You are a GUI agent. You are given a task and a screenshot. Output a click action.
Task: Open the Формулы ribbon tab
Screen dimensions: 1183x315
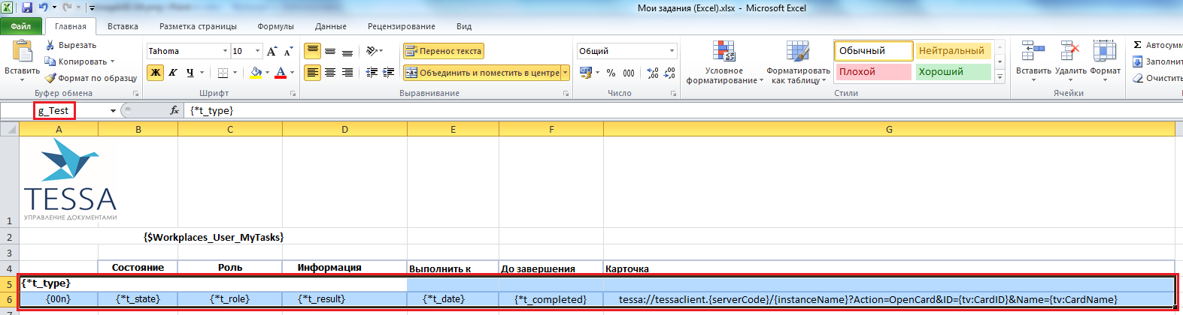point(275,26)
